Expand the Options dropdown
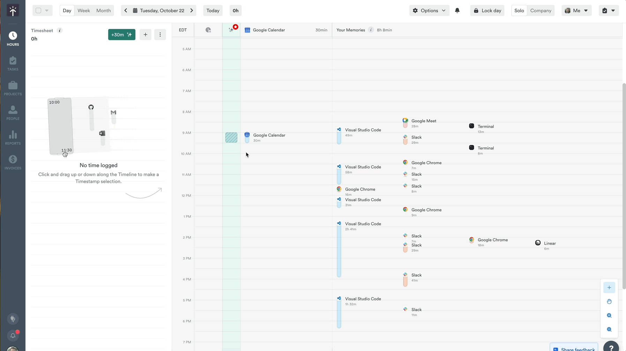Screen dimensions: 626x351 point(429,10)
